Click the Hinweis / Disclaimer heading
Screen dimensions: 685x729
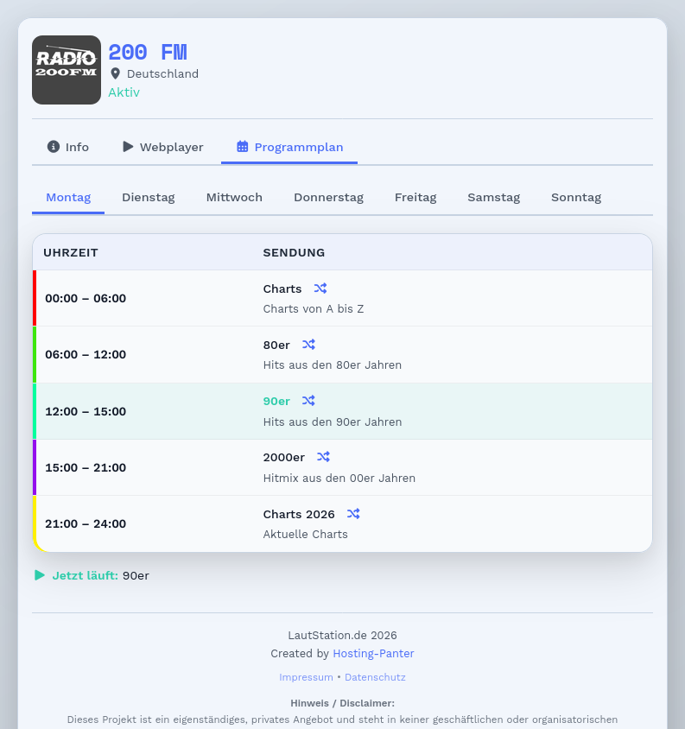pyautogui.click(x=342, y=703)
